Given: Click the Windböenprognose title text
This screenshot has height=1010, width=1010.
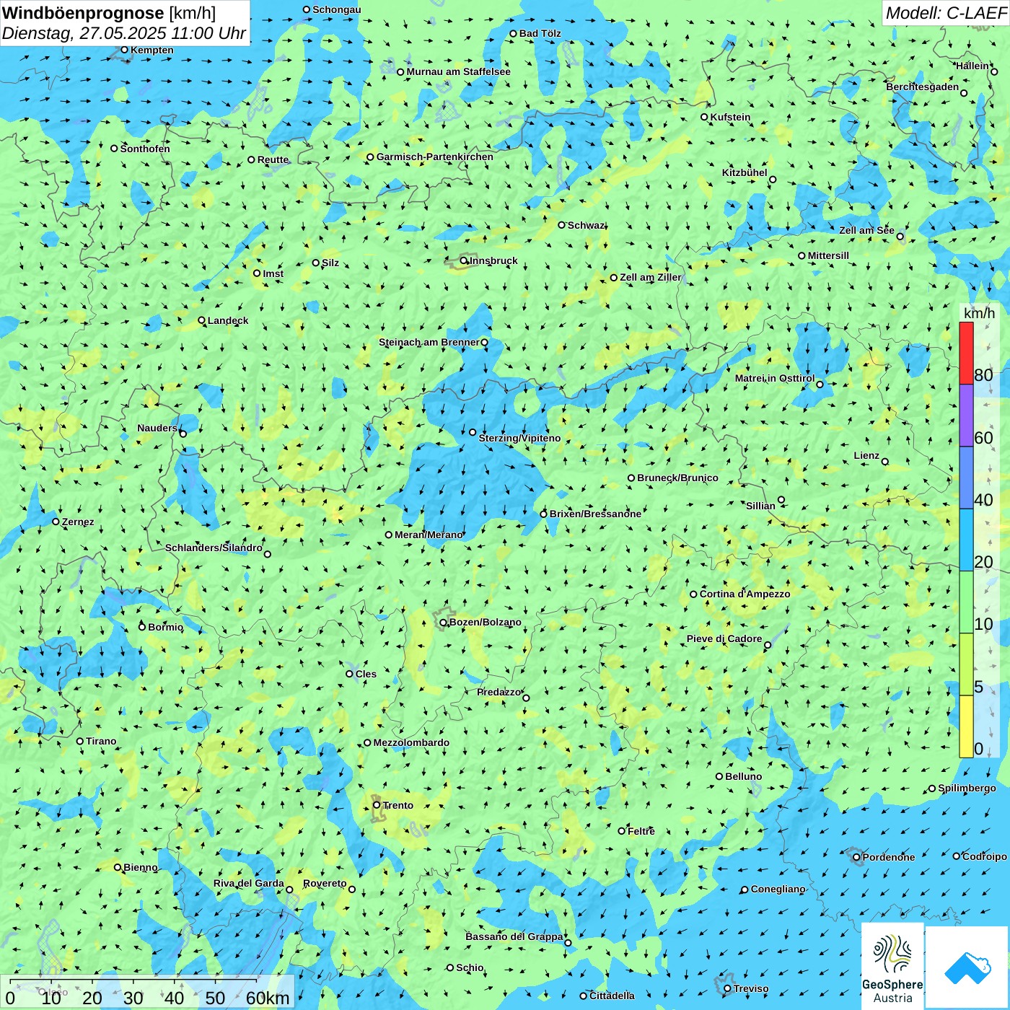Looking at the screenshot, I should (x=83, y=13).
